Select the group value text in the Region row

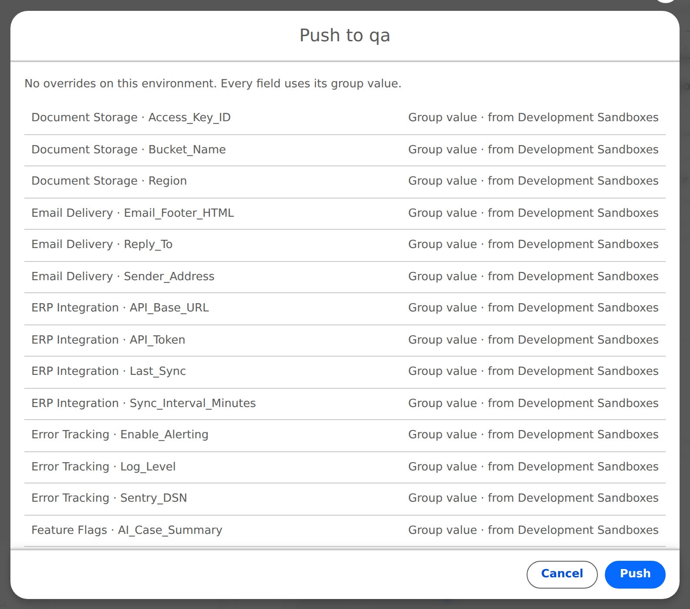[x=534, y=181]
